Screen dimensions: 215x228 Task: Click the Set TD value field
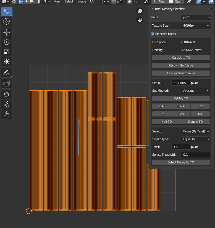[181, 83]
